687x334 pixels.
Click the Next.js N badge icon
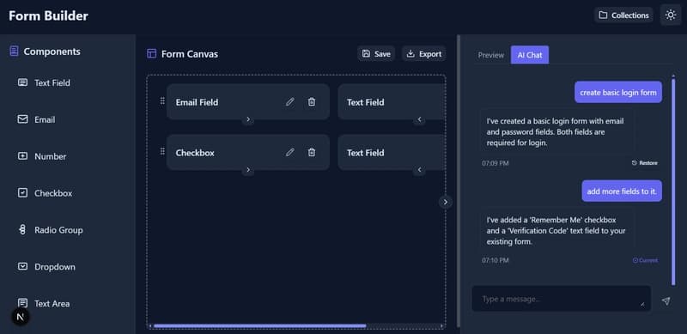[20, 317]
